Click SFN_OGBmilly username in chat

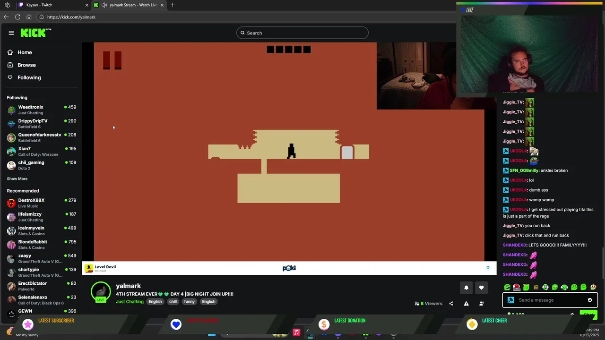tap(524, 170)
